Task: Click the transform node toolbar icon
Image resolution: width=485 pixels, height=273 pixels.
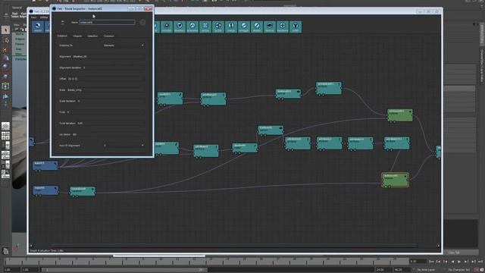Action: pyautogui.click(x=283, y=27)
